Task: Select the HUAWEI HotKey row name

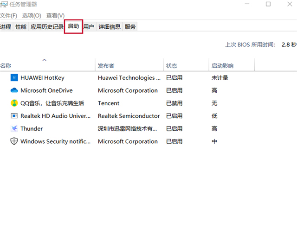Action: click(42, 78)
